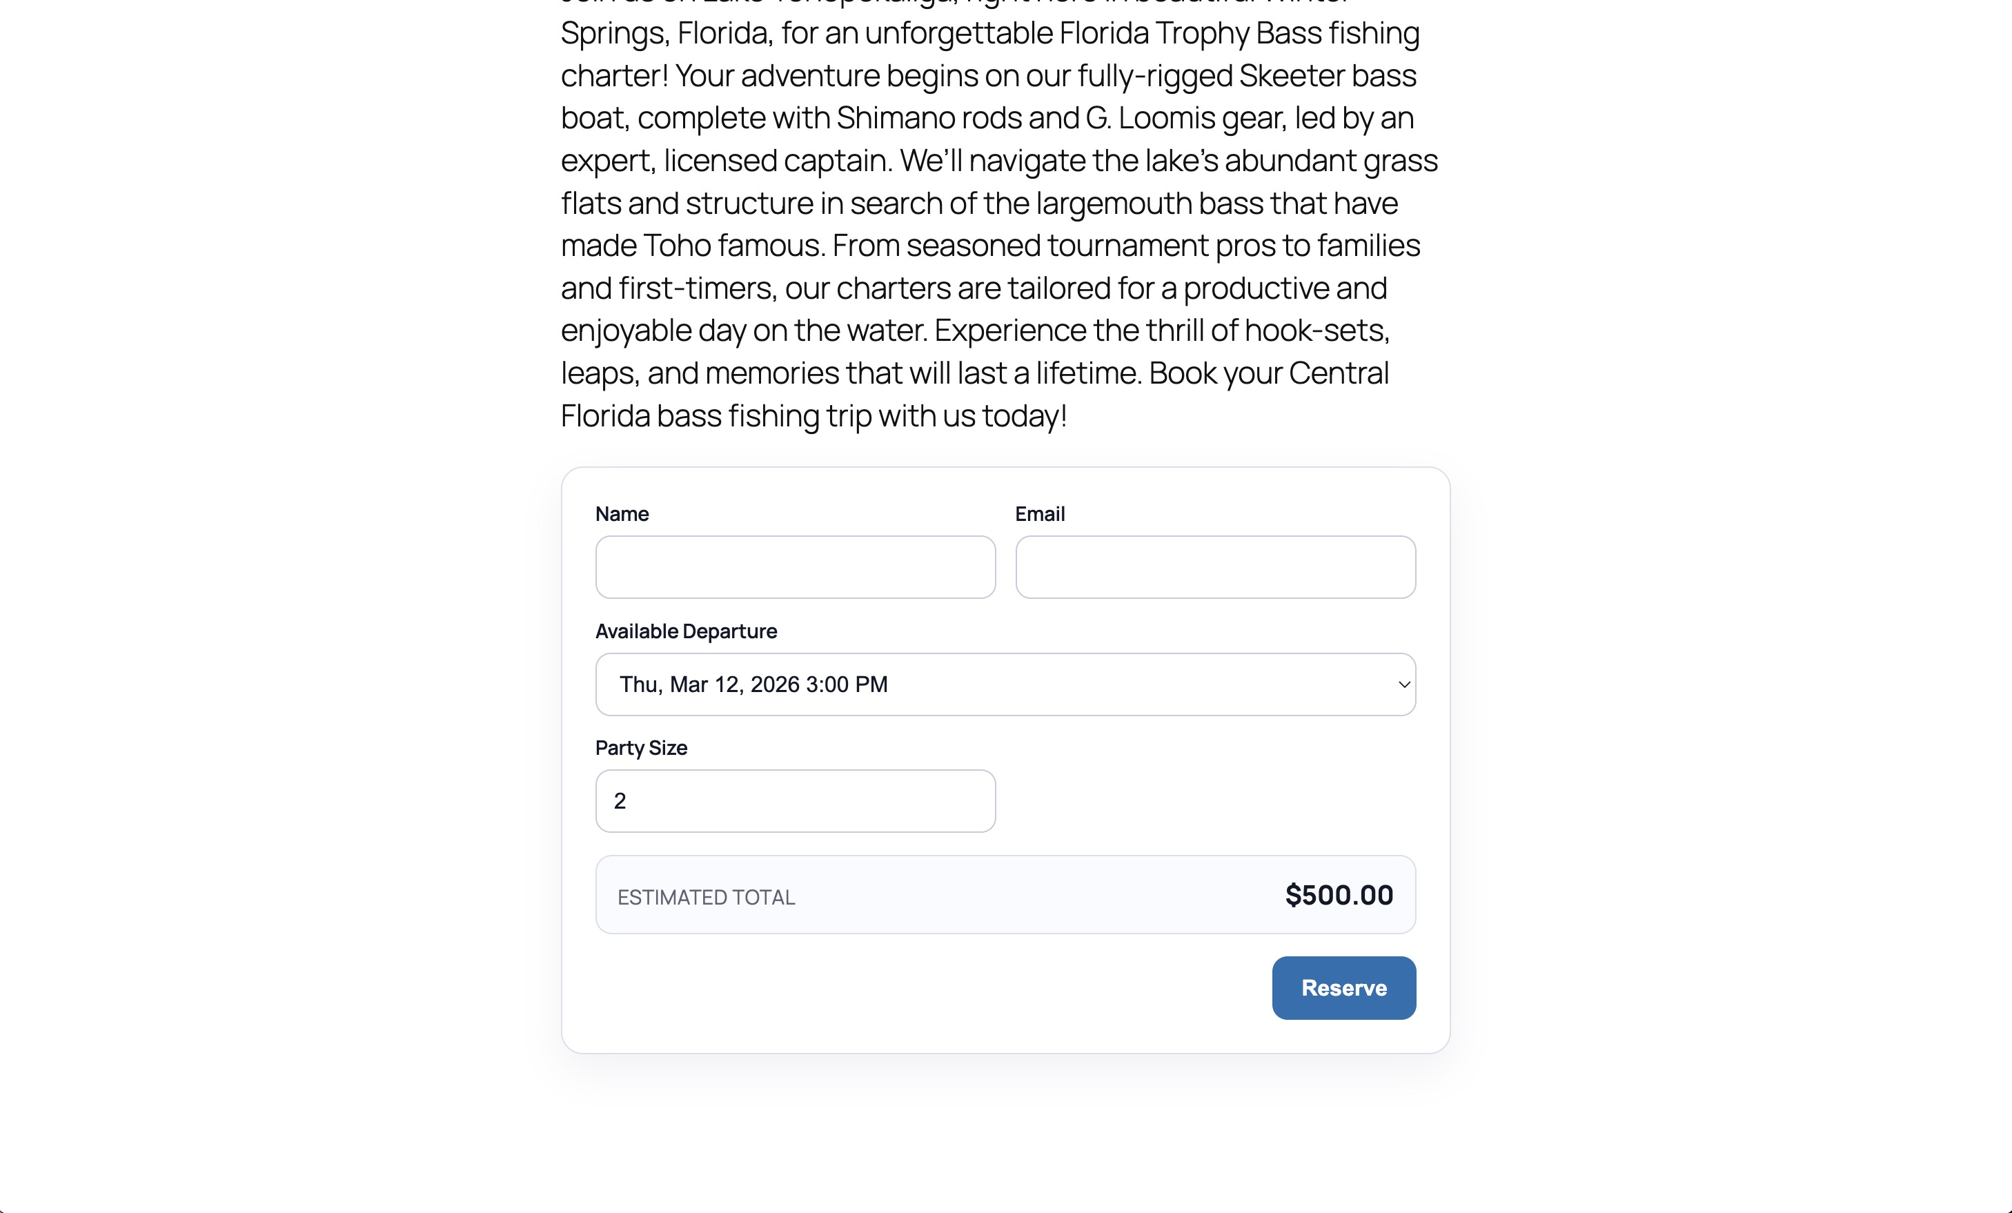Image resolution: width=2012 pixels, height=1213 pixels.
Task: Click the Party Size label
Action: [x=641, y=747]
